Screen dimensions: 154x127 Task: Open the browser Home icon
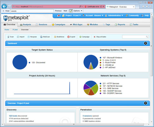(x=143, y=6)
